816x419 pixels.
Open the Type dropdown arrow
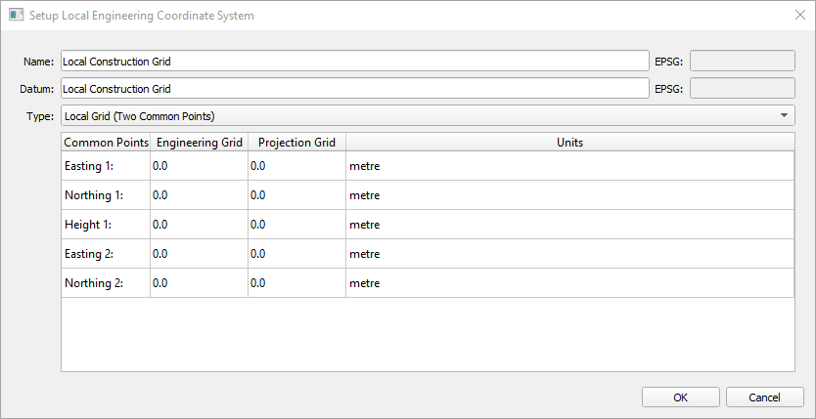[785, 116]
